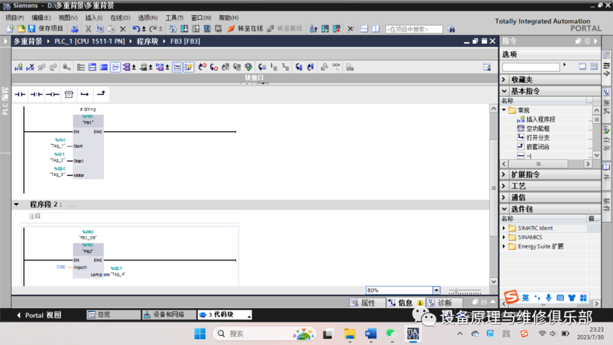Open File Explorer from the taskbar
The image size is (613, 345).
point(350,334)
